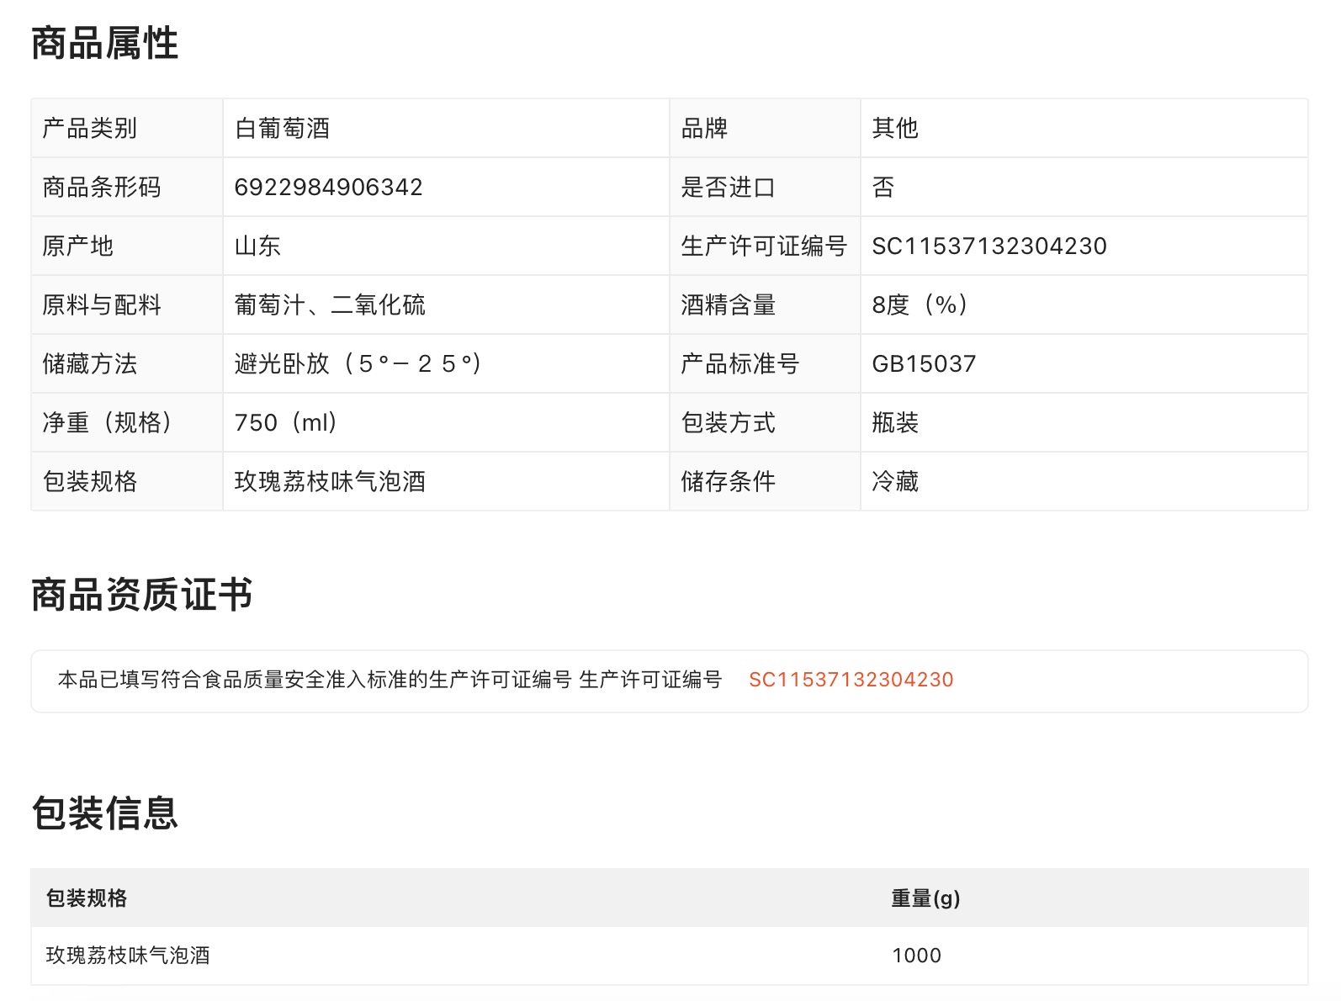Select the barcode value 6922984906342
This screenshot has width=1341, height=1001.
(328, 187)
